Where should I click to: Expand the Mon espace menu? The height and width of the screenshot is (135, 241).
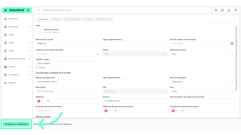coord(29,27)
